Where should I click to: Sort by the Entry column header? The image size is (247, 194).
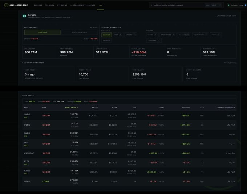coord(95,108)
